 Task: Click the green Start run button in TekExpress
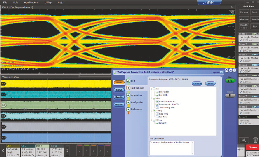click(230, 81)
